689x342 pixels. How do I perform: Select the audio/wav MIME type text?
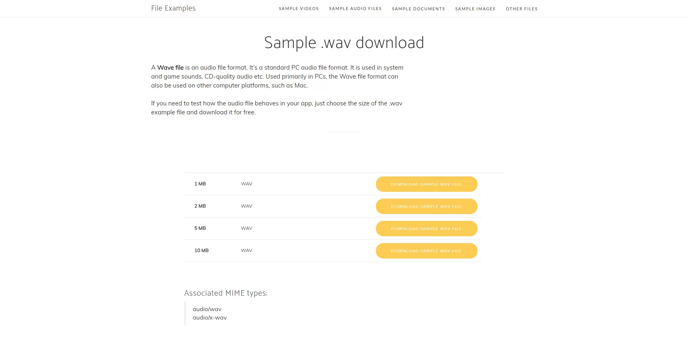click(207, 309)
